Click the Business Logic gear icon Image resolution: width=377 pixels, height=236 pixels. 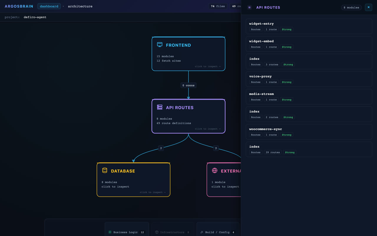click(x=110, y=232)
